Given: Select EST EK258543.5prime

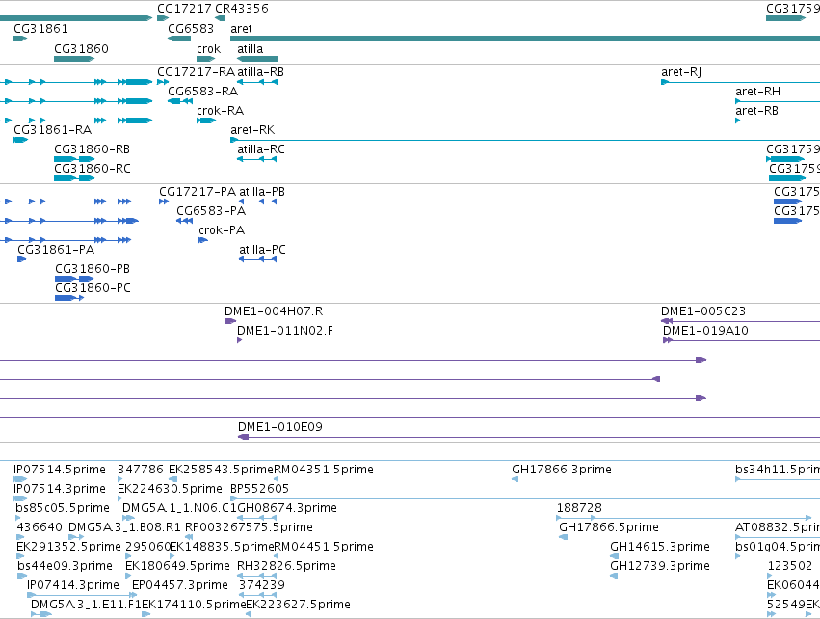Looking at the screenshot, I should click(222, 470).
